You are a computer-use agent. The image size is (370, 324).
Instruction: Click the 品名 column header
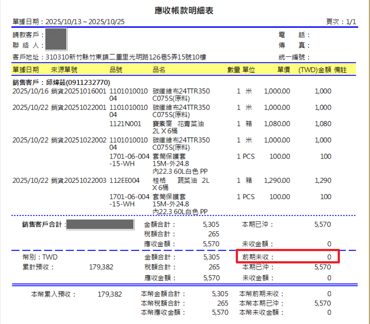point(159,70)
